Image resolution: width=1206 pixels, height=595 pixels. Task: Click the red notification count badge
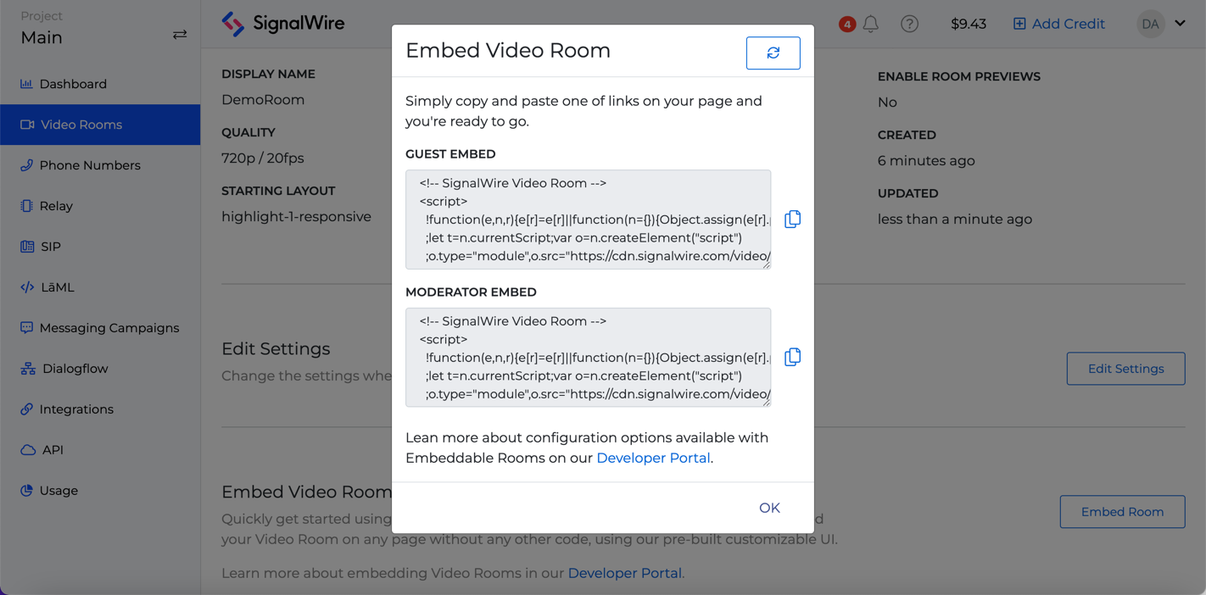point(846,24)
